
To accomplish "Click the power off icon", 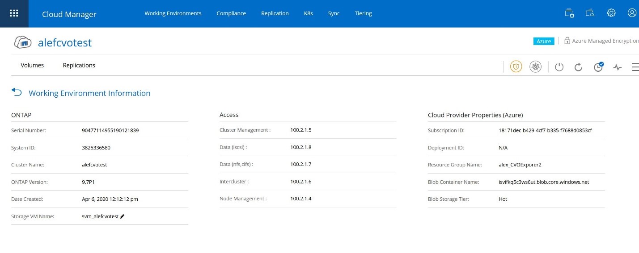I will [x=559, y=67].
